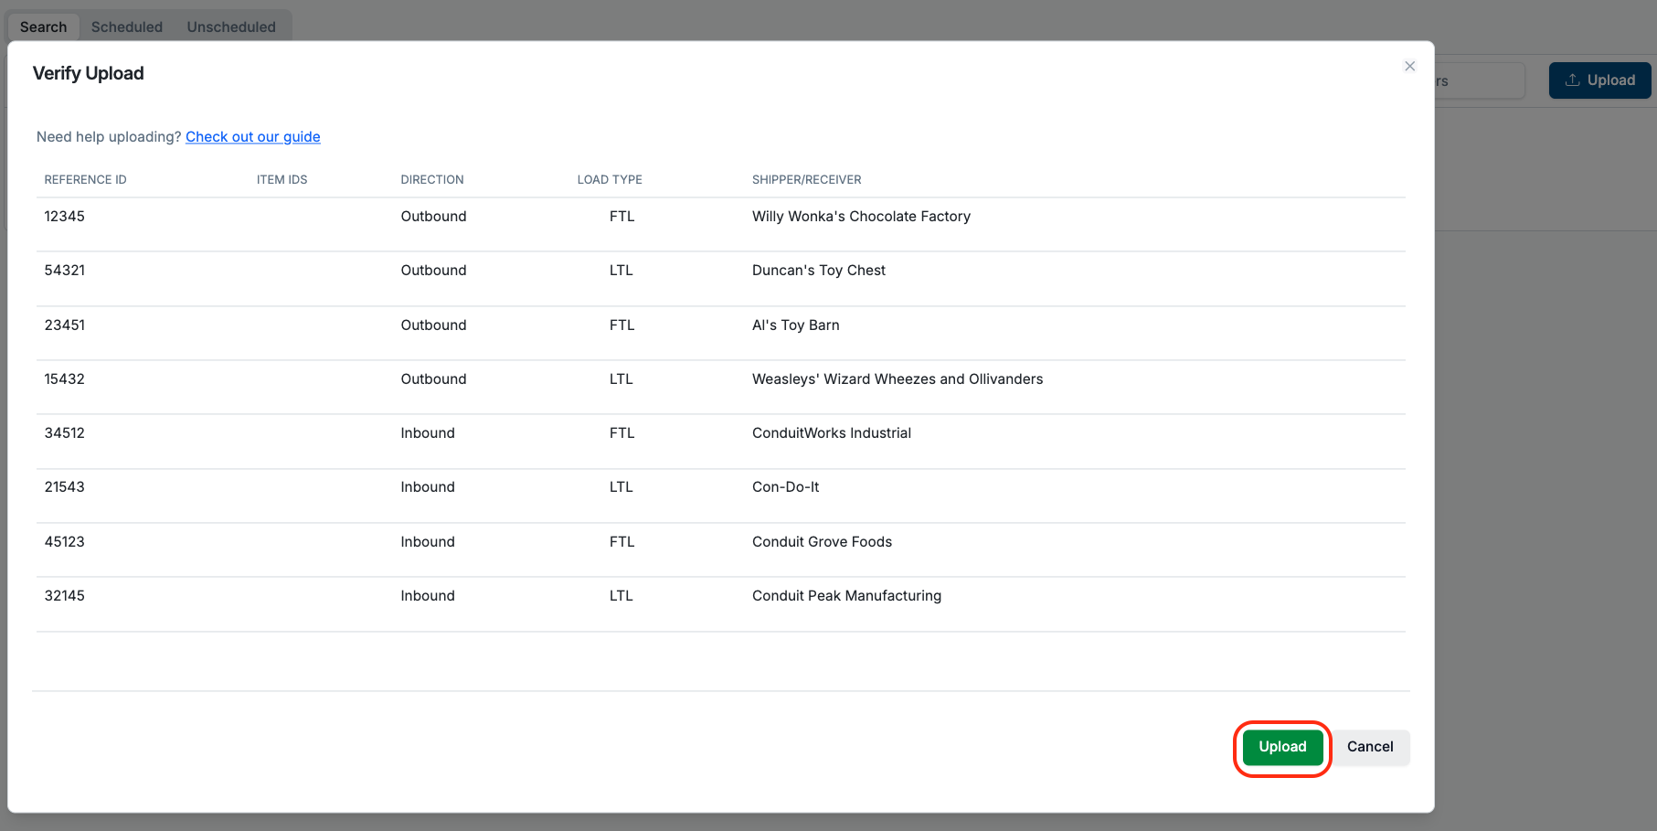The height and width of the screenshot is (831, 1657).
Task: Click the Load Type column header
Action: pos(610,179)
